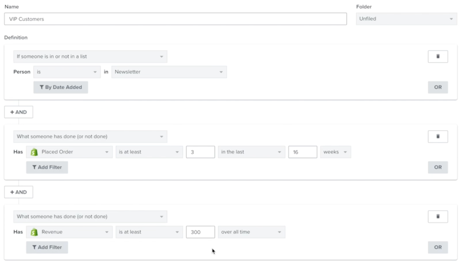Open the Folder dropdown showing Unfiled
The image size is (463, 264).
[x=406, y=19]
